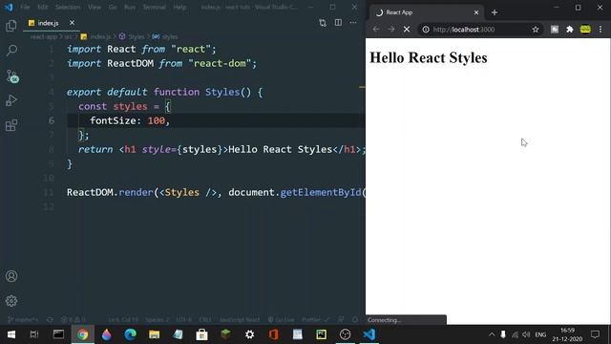Open the Chrome three-dot menu

tap(600, 30)
